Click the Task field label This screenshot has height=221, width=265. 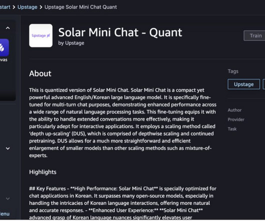[232, 129]
